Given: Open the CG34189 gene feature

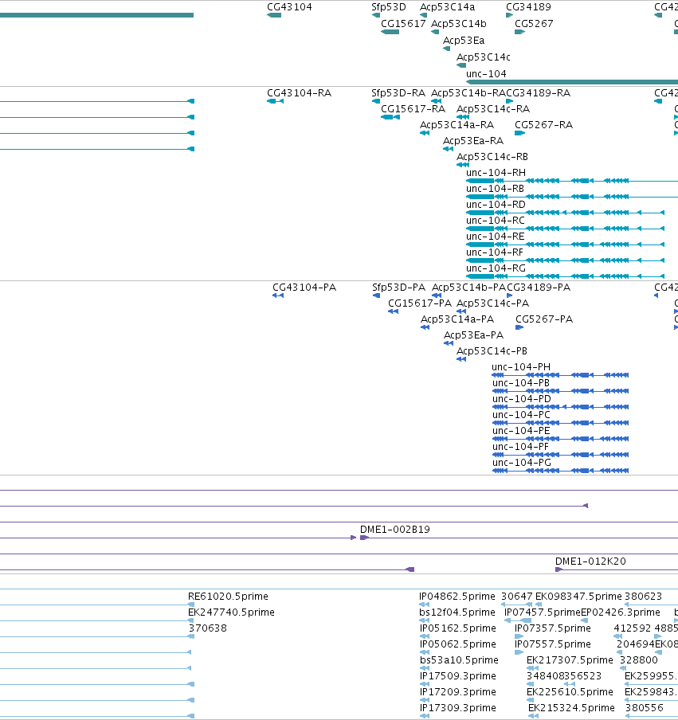Looking at the screenshot, I should [x=509, y=15].
